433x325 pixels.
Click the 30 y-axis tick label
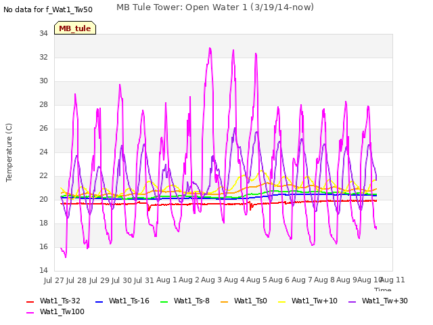(x=43, y=81)
